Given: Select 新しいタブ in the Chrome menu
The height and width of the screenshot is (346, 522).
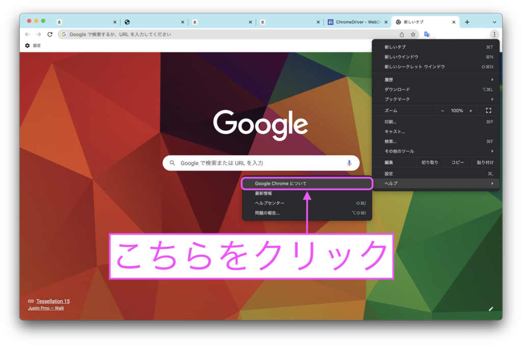Looking at the screenshot, I should click(x=436, y=47).
